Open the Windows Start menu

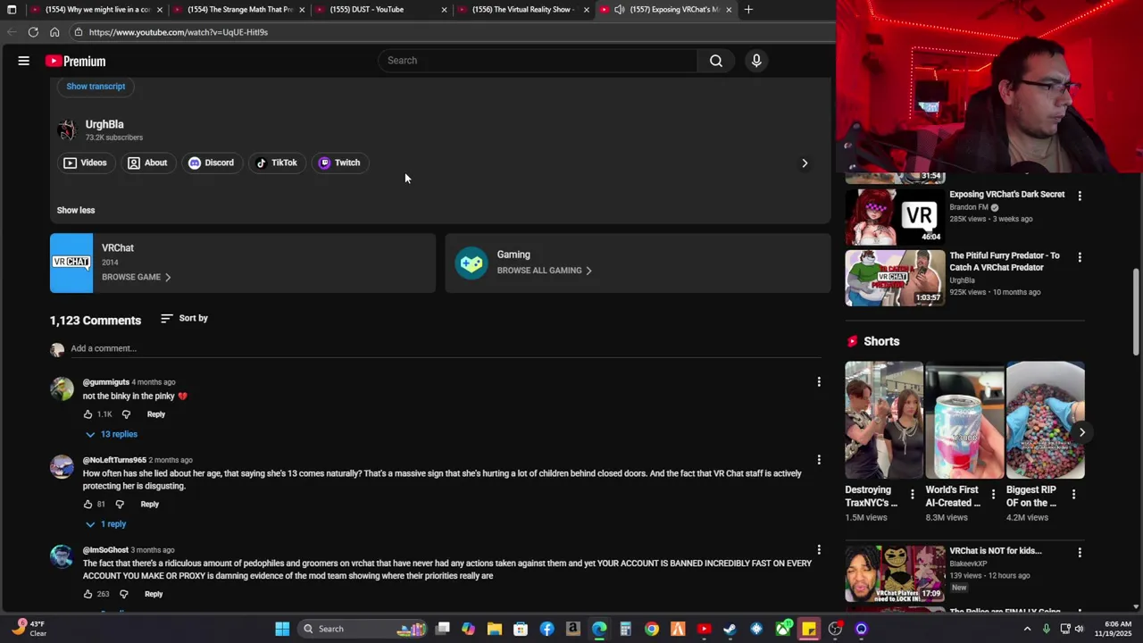(x=282, y=629)
